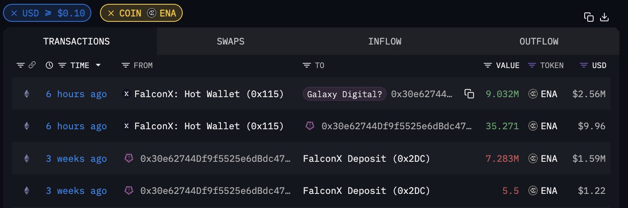Remove the COIN ENA filter chip
Screen dimensions: 628x208
[111, 13]
